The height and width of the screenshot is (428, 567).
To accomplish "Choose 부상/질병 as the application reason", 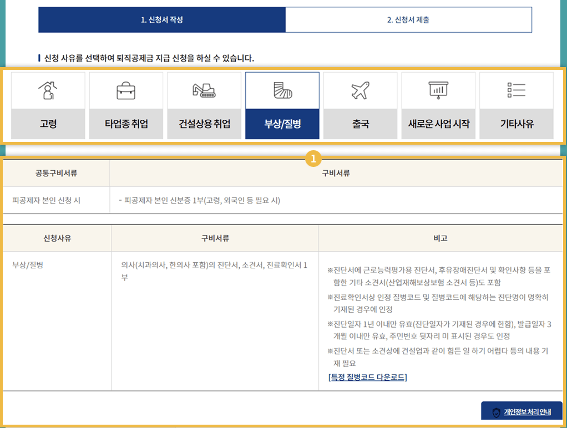I will point(282,105).
